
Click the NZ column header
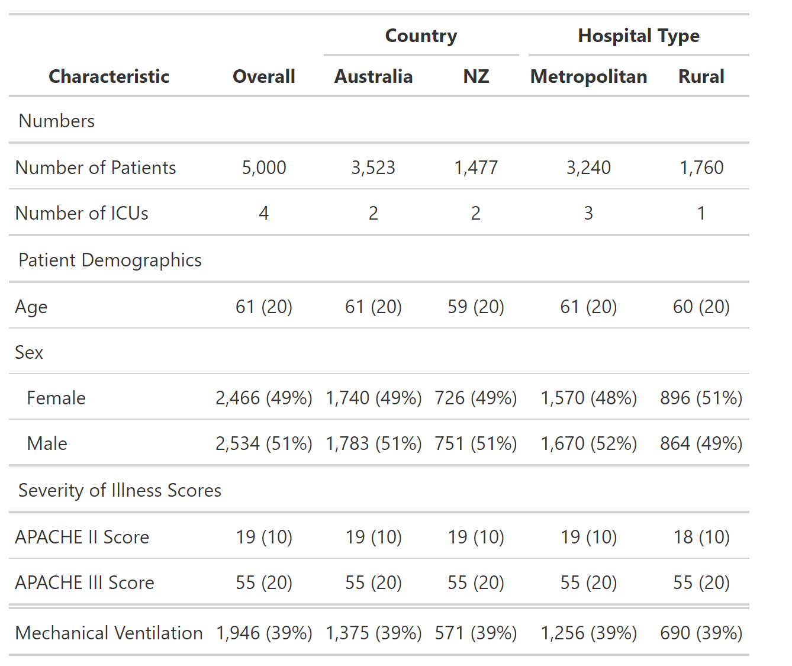point(476,76)
